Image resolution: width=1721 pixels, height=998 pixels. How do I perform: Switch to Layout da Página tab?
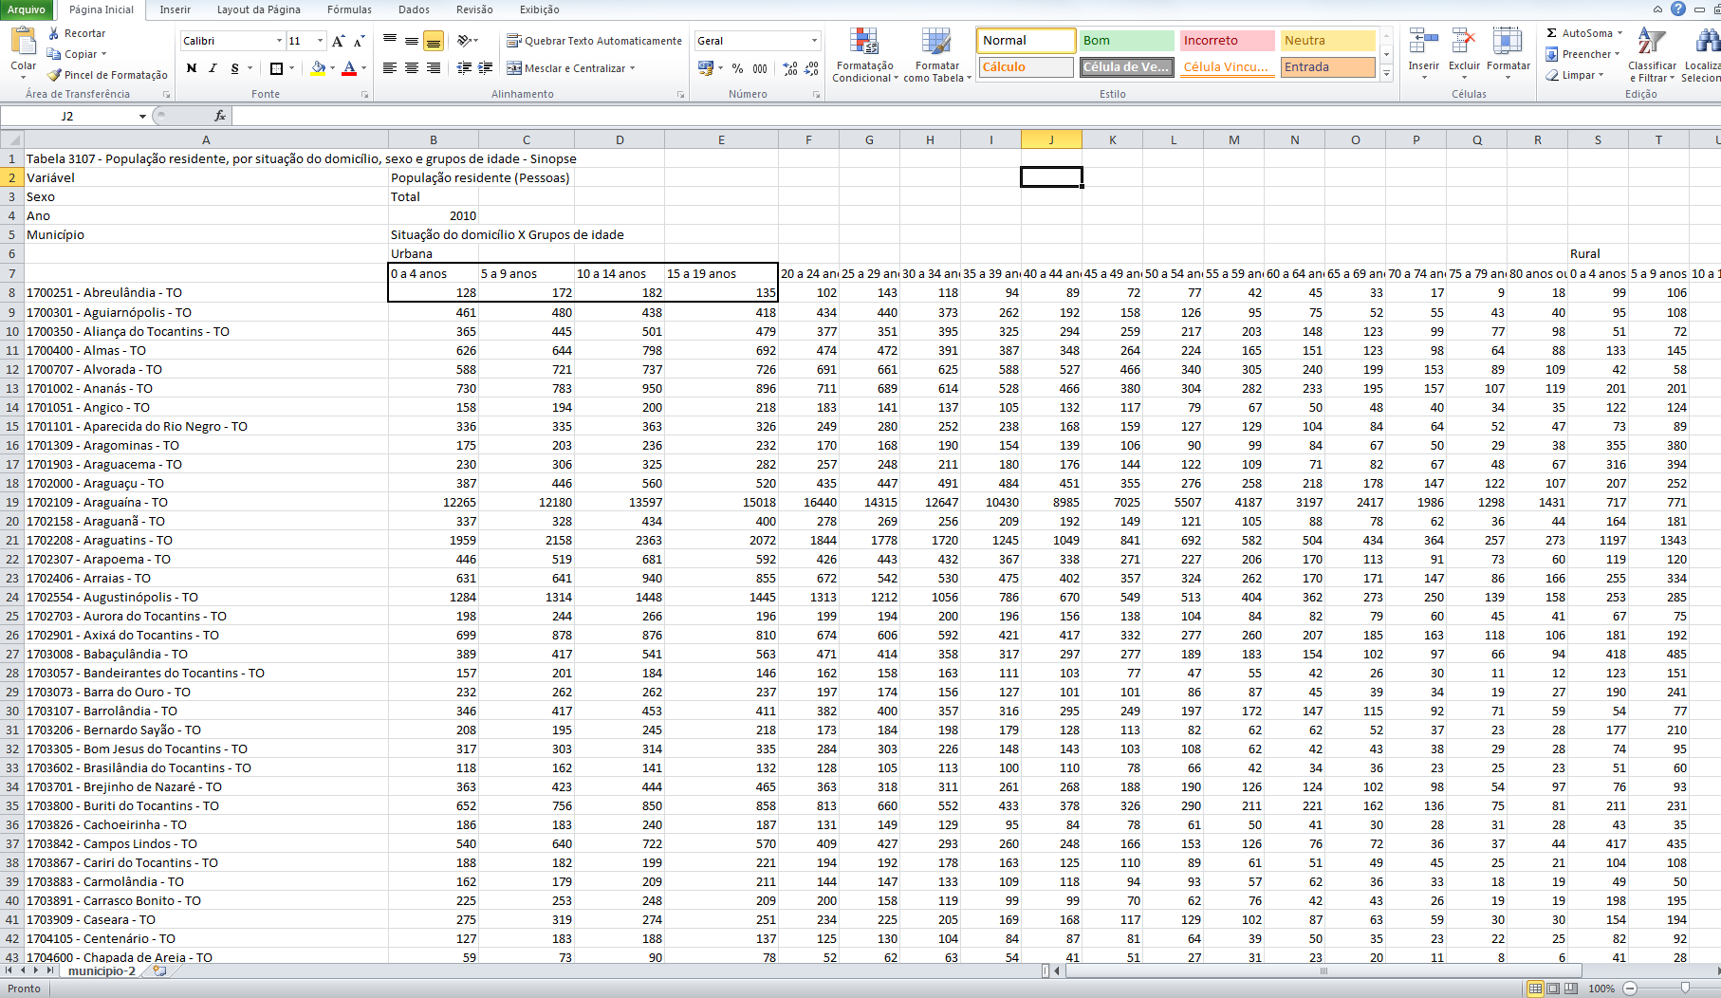point(258,9)
